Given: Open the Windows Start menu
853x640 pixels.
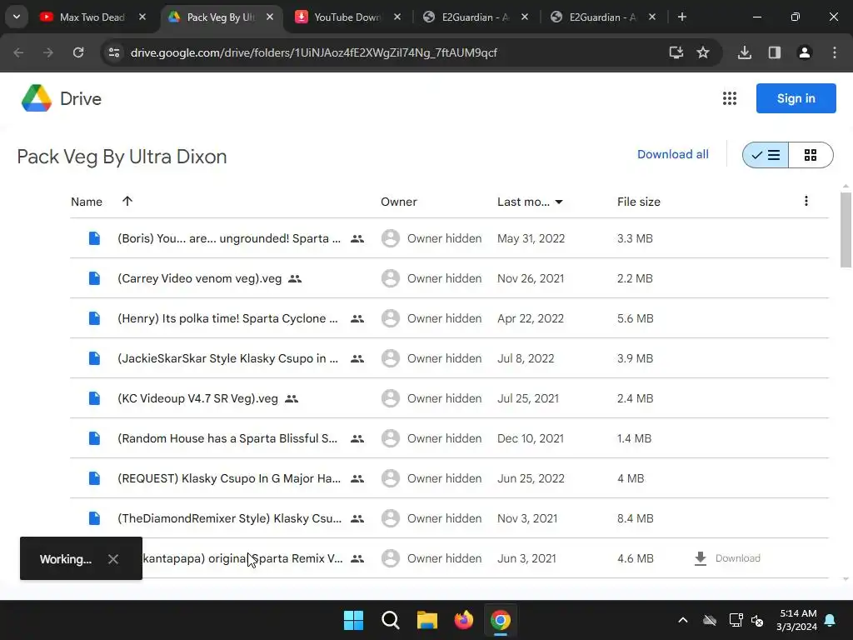Looking at the screenshot, I should pos(353,620).
